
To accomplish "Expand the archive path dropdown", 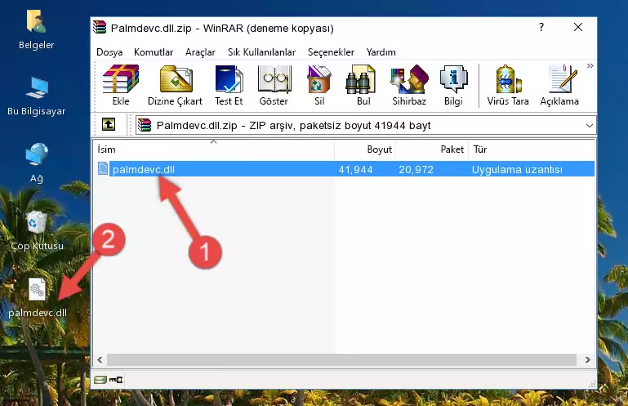I will tap(589, 126).
